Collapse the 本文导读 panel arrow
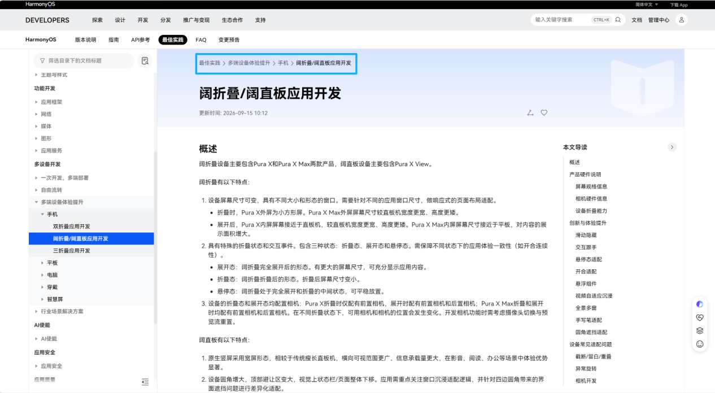The width and height of the screenshot is (715, 393). tap(672, 147)
